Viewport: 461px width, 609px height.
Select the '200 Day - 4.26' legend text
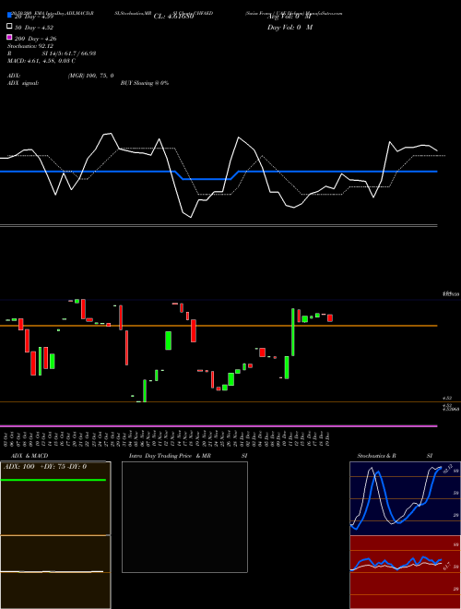coord(36,39)
